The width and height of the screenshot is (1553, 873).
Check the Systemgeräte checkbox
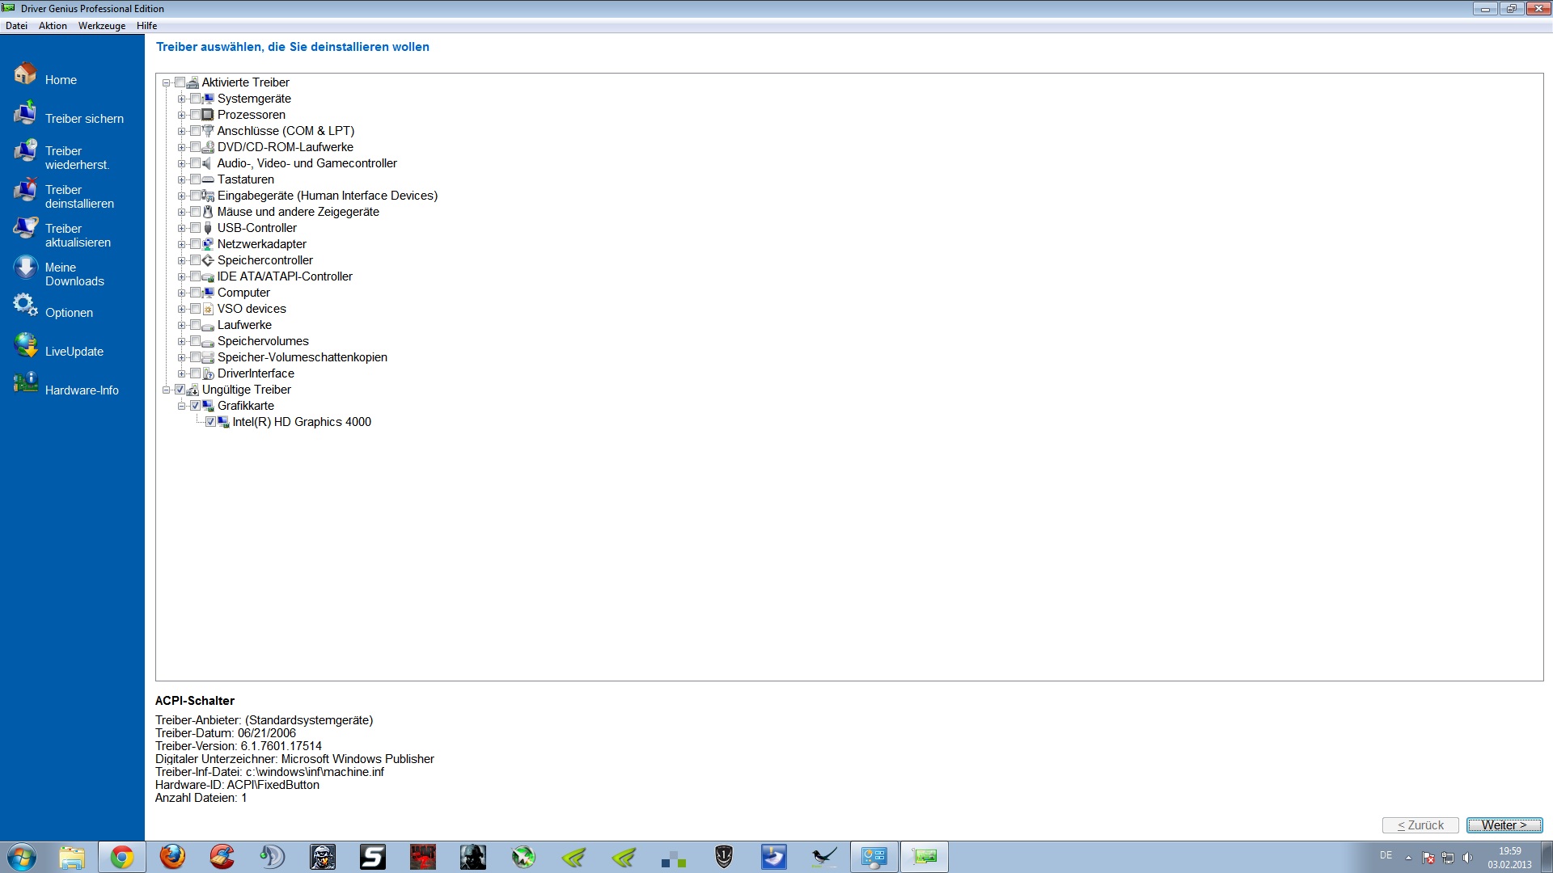point(195,99)
